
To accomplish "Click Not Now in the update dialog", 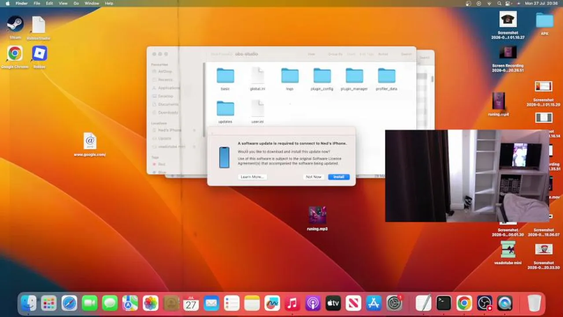I will [x=314, y=177].
